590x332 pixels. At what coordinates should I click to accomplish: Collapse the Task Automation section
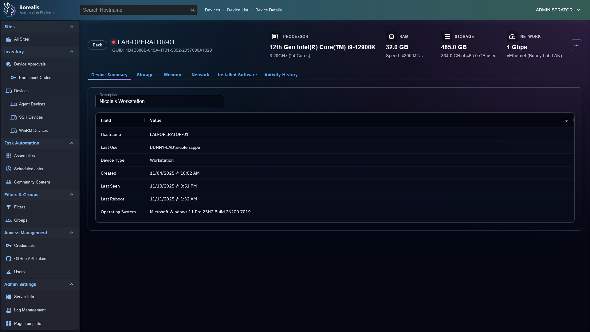tap(72, 143)
